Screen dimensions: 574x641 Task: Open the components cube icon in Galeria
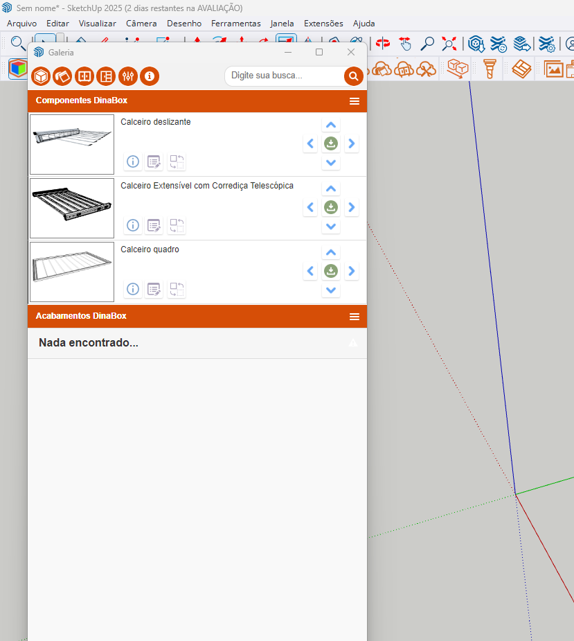click(x=42, y=76)
